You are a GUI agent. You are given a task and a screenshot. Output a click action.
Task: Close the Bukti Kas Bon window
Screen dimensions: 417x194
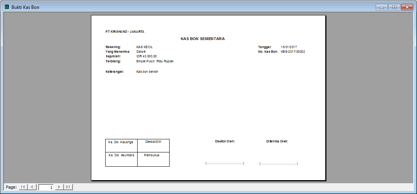(x=407, y=7)
